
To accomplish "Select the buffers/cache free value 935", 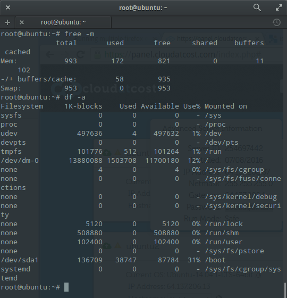I will click(x=164, y=79).
